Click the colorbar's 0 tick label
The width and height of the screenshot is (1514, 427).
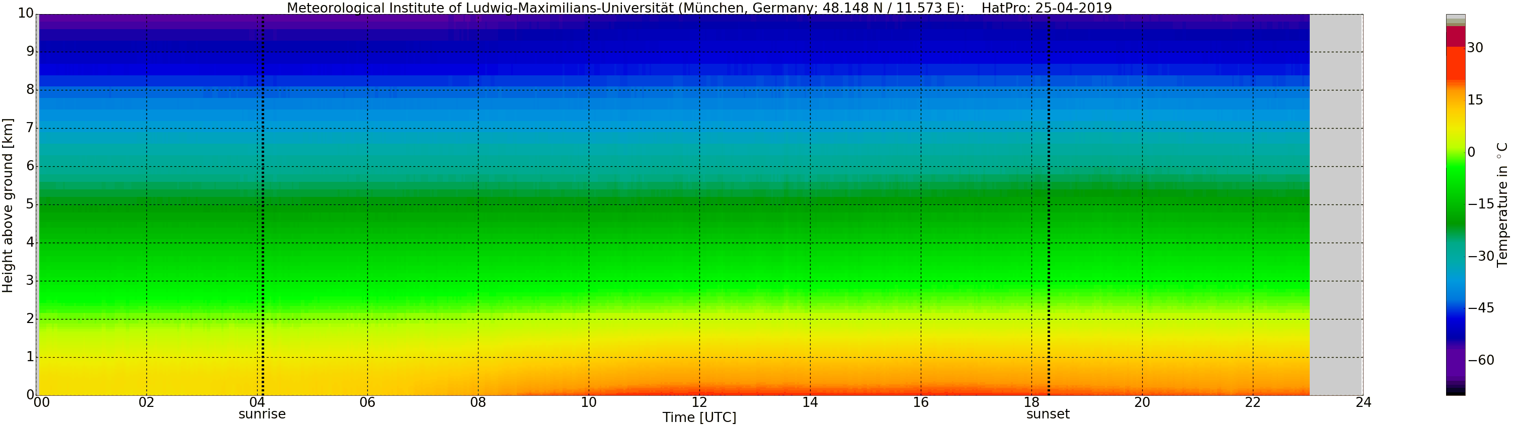[x=1471, y=153]
